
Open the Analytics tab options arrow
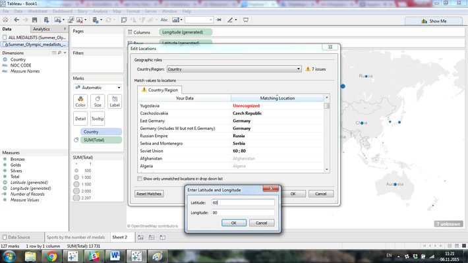tap(65, 29)
